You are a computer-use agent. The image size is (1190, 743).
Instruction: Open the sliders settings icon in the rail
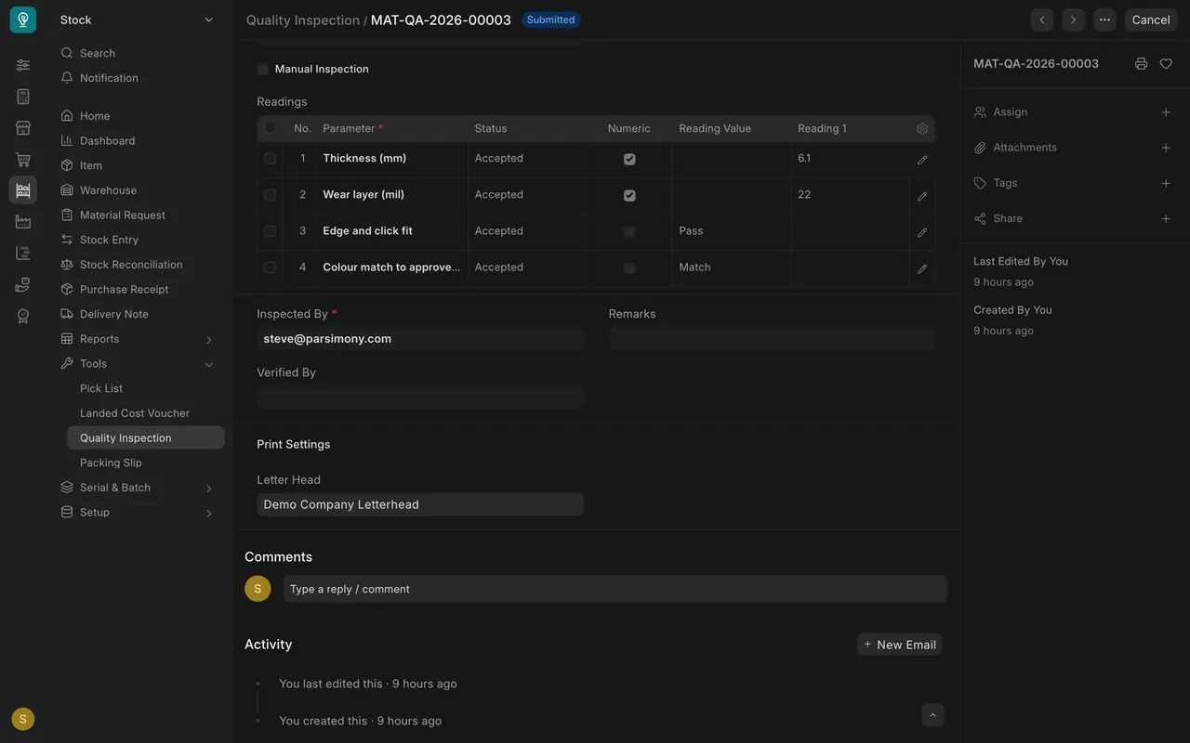[23, 65]
